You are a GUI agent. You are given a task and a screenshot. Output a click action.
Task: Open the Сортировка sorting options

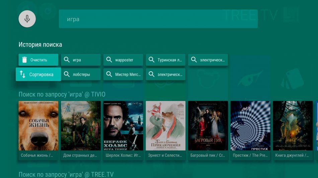(x=38, y=74)
